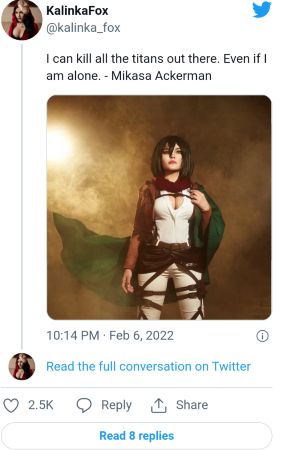Image resolution: width=281 pixels, height=450 pixels.
Task: Click the Twitter bird logo
Action: click(x=262, y=10)
